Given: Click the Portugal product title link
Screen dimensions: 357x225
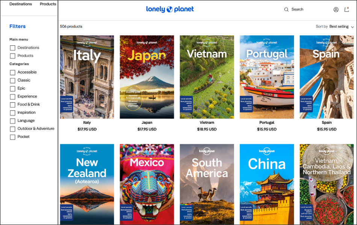Looking at the screenshot, I should (x=267, y=123).
